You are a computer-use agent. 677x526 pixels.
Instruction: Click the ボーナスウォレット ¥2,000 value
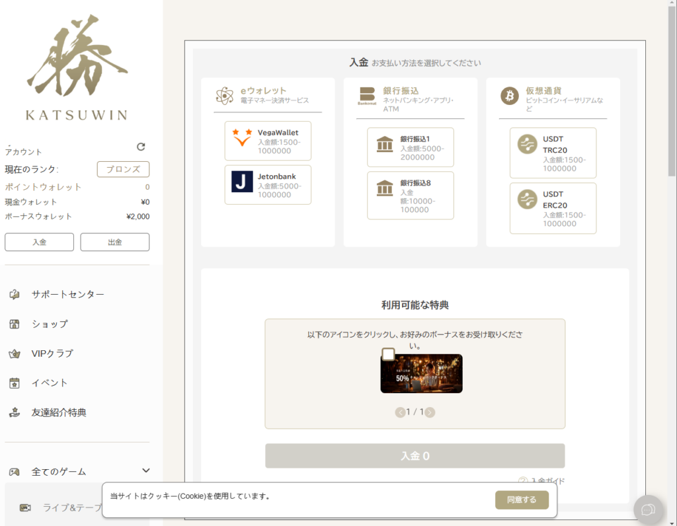[138, 217]
